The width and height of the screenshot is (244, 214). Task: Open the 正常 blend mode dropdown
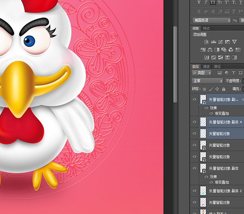coord(207,81)
